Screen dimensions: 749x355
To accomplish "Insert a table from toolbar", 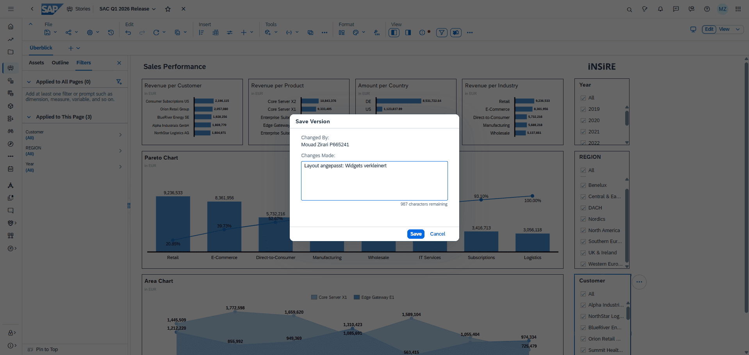I will (x=216, y=33).
